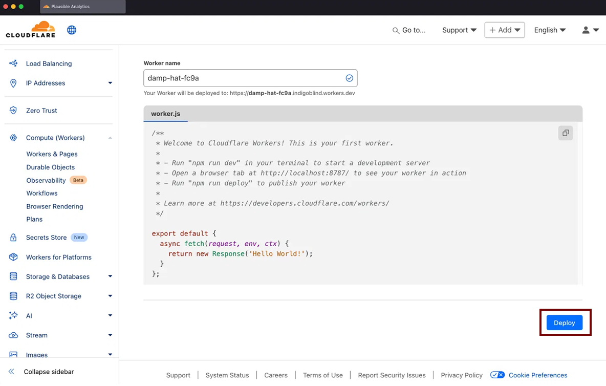This screenshot has height=386, width=606.
Task: Click the globe icon beside the logo
Action: (72, 30)
